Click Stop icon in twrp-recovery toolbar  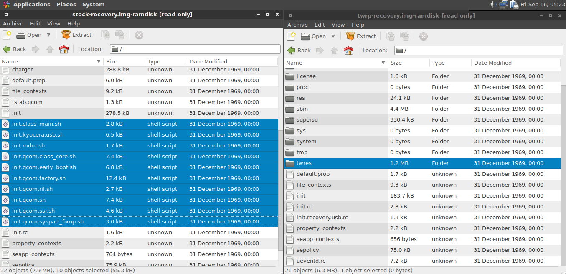pos(424,36)
